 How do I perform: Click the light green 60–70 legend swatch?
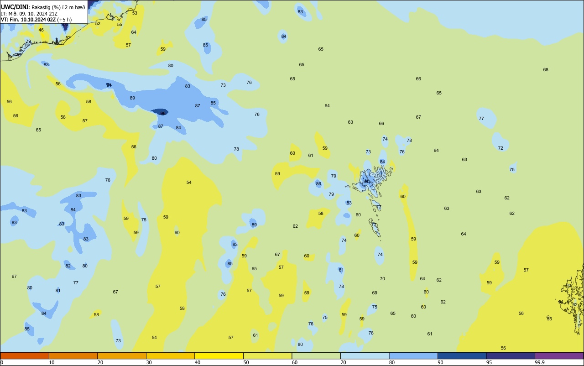click(x=316, y=356)
